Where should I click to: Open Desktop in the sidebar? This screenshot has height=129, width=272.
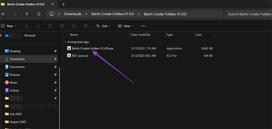pos(15,51)
